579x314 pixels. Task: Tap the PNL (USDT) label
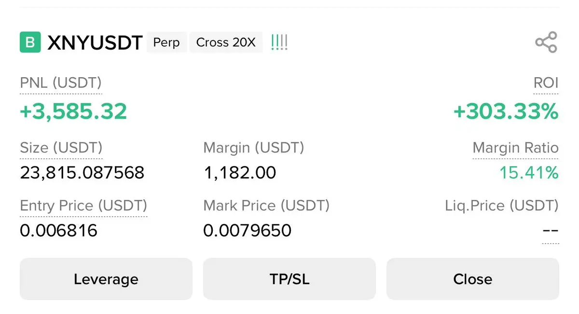tap(61, 83)
